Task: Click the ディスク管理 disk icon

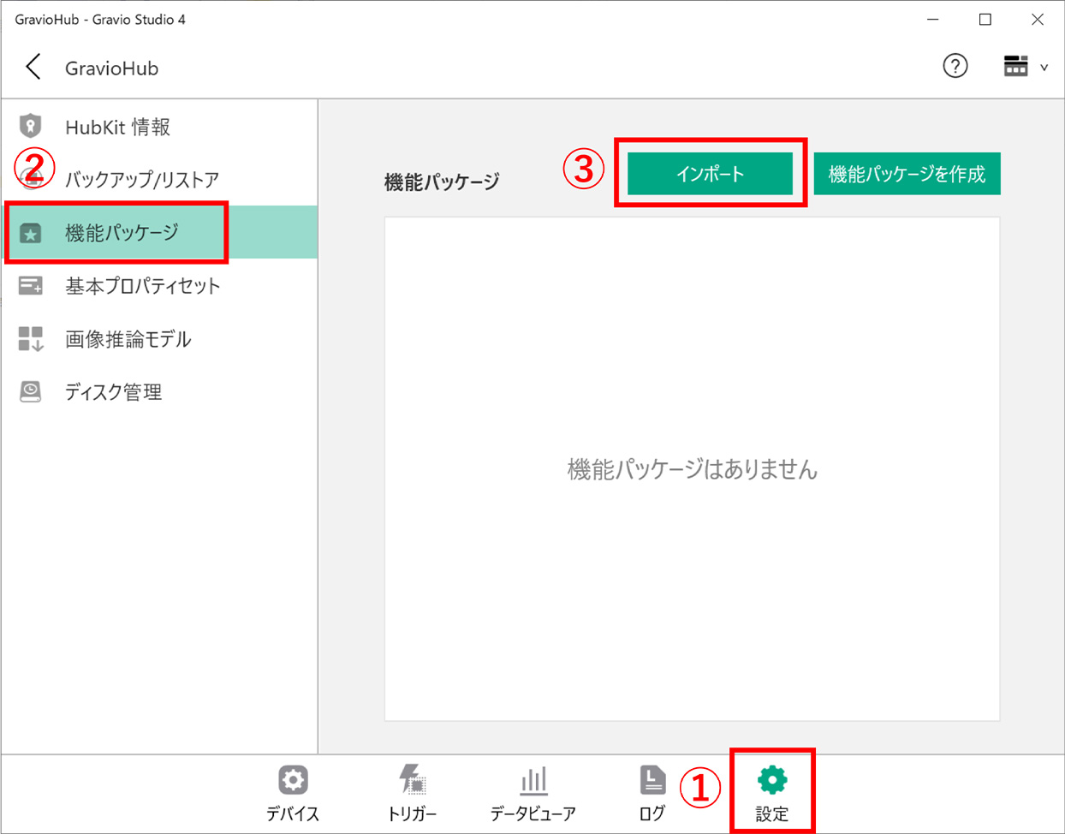Action: [x=31, y=392]
